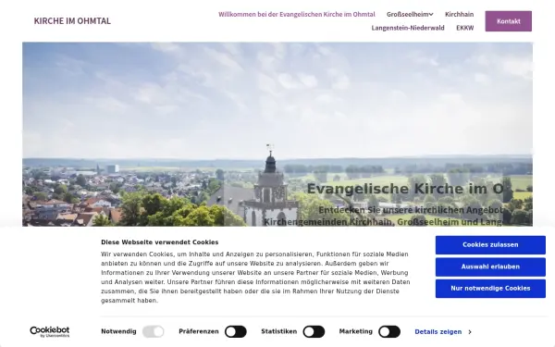The width and height of the screenshot is (555, 347).
Task: Open the Kirchhain menu item
Action: (459, 15)
